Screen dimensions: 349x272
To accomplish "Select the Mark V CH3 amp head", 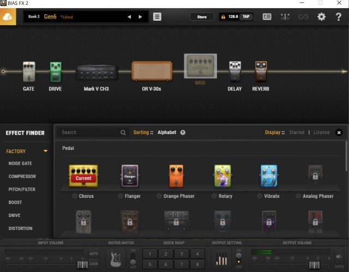I will pos(97,72).
